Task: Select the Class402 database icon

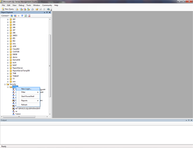Action: click(x=10, y=49)
